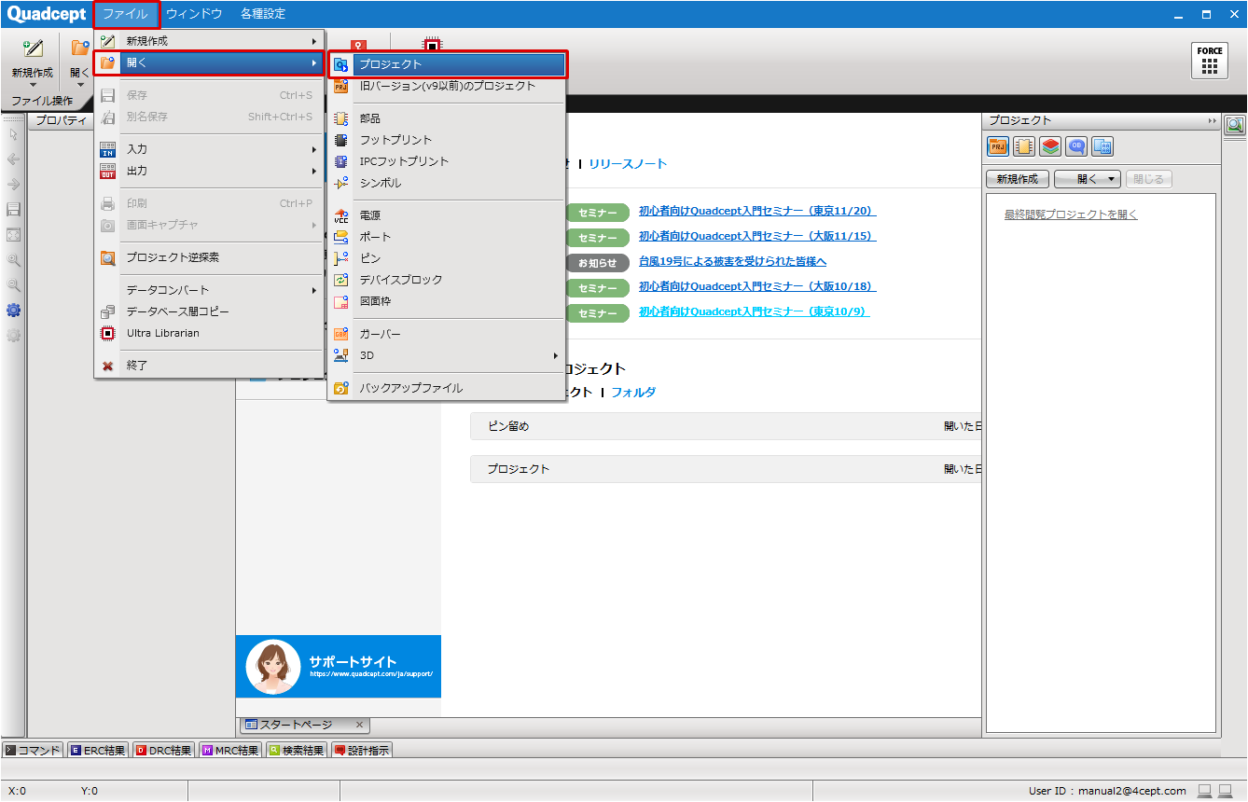Image resolution: width=1248 pixels, height=802 pixels.
Task: Select the OB speech bubble icon
Action: [1076, 146]
